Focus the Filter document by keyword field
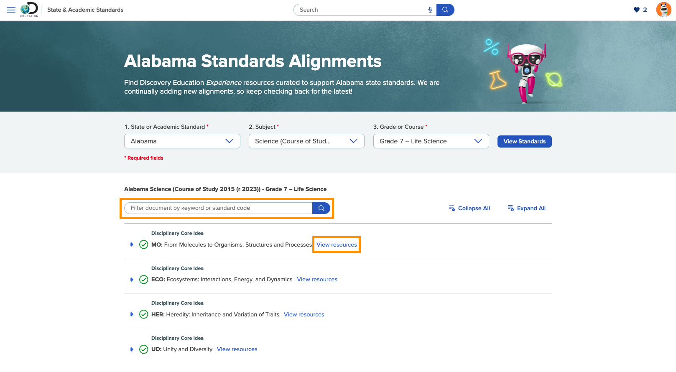676x372 pixels. click(218, 208)
